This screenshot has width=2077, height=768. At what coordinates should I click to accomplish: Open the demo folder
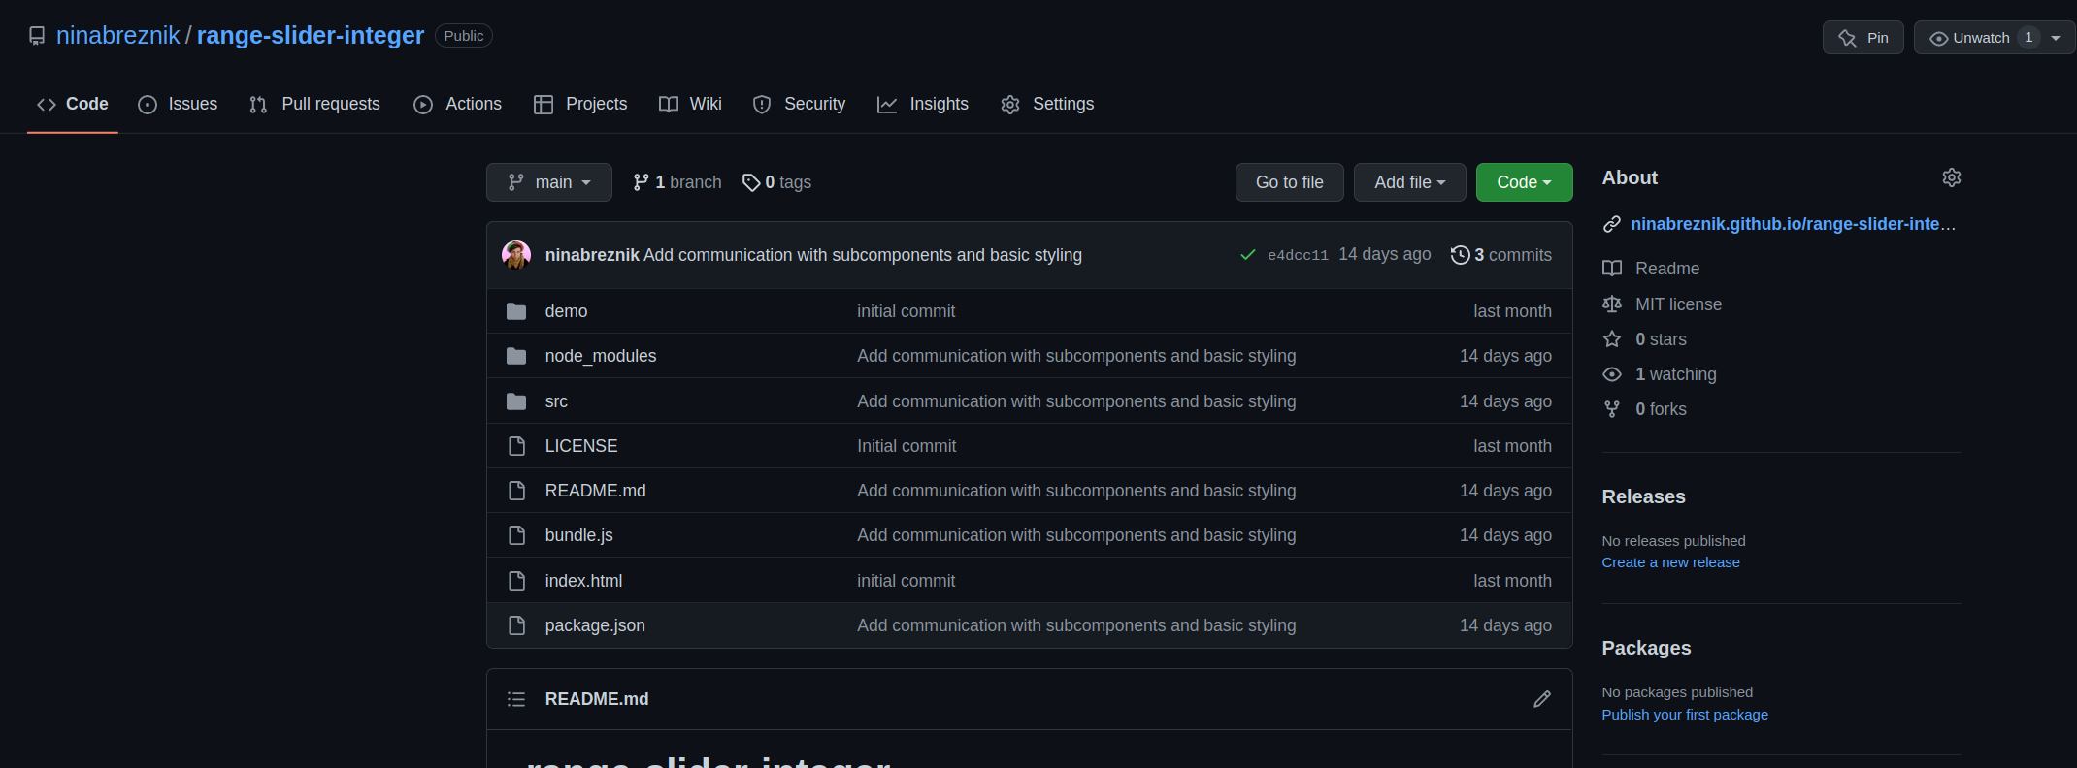[x=566, y=311]
